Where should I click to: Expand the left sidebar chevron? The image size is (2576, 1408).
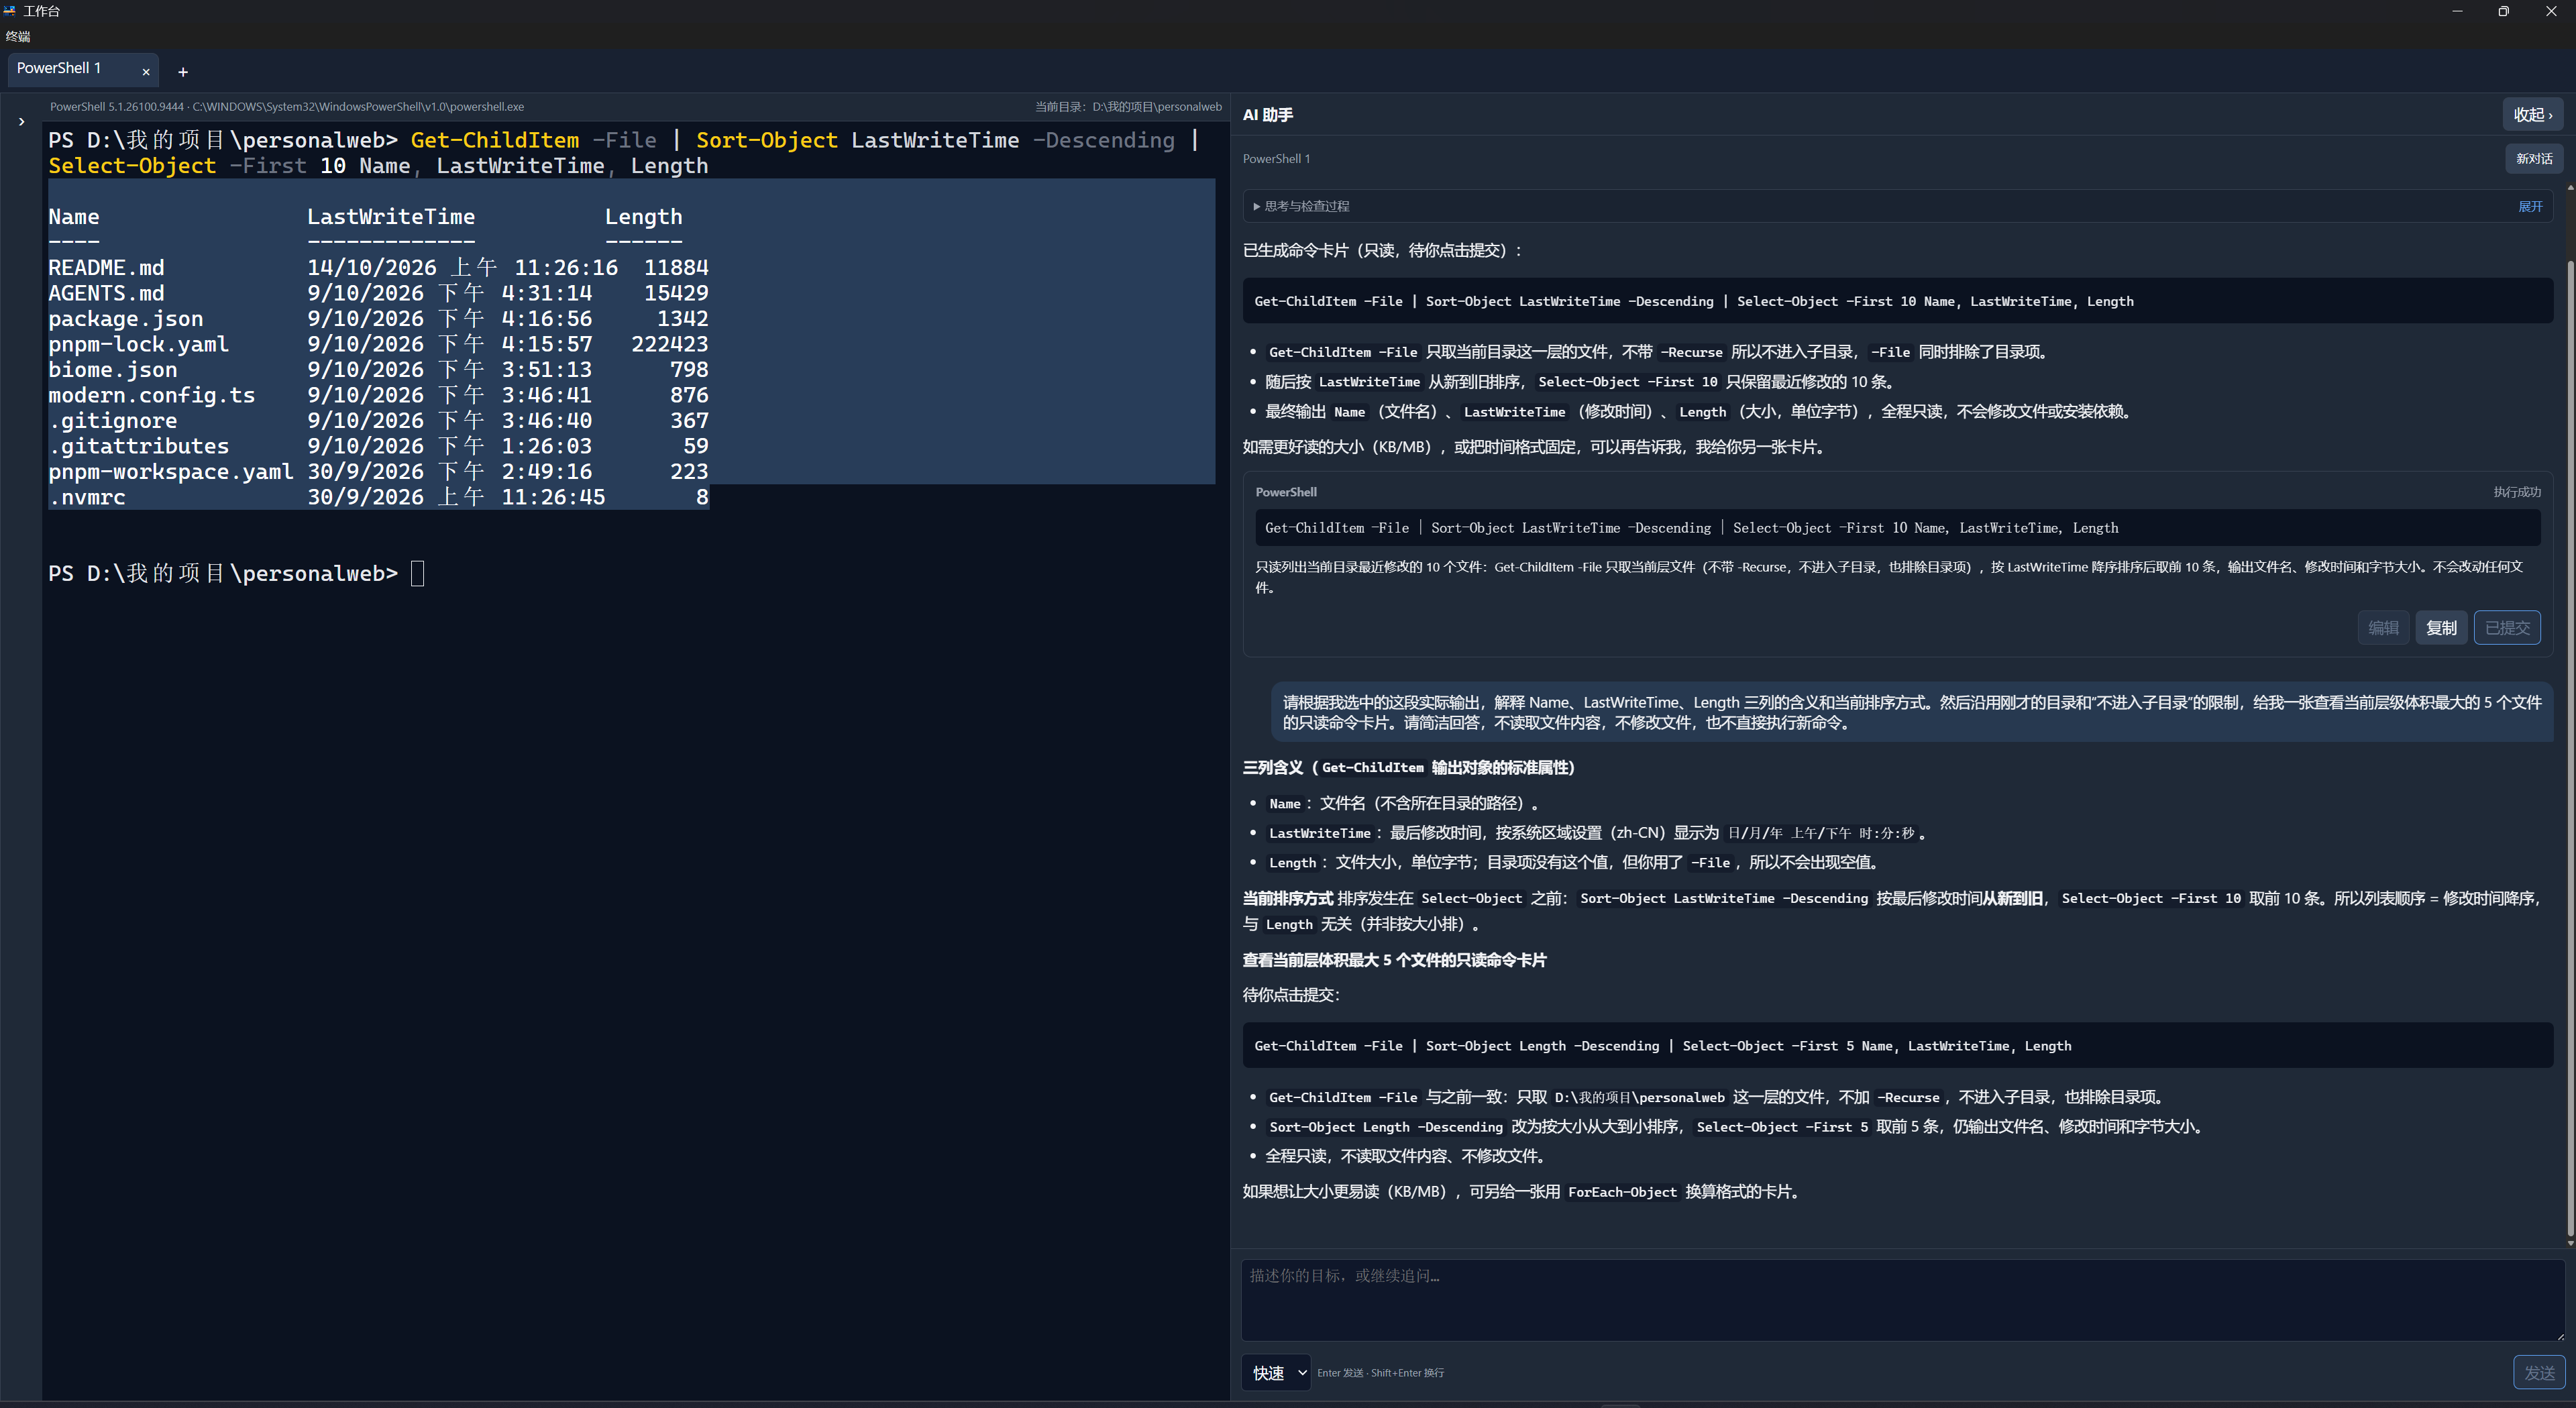pyautogui.click(x=21, y=122)
